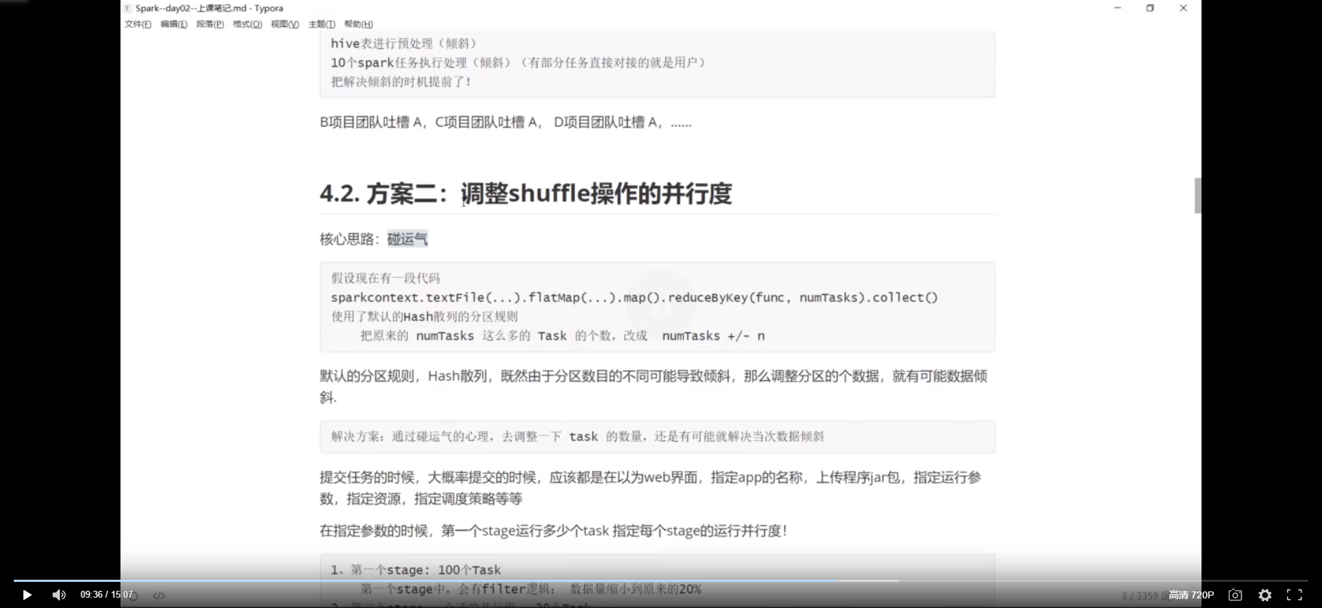Screen dimensions: 1322x608
Task: Click the Typora title Spark--day02--上课笔记.md
Action: [209, 8]
